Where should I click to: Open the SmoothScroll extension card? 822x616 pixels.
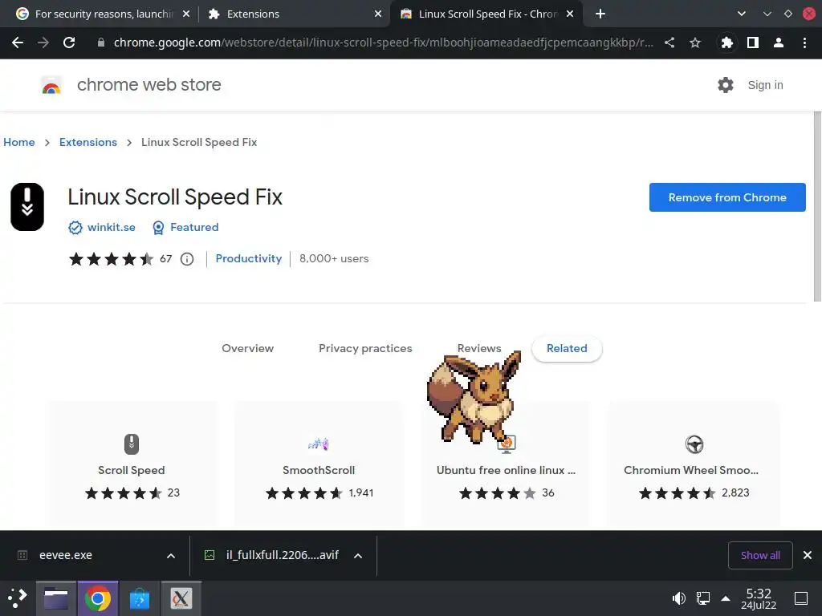pos(319,464)
